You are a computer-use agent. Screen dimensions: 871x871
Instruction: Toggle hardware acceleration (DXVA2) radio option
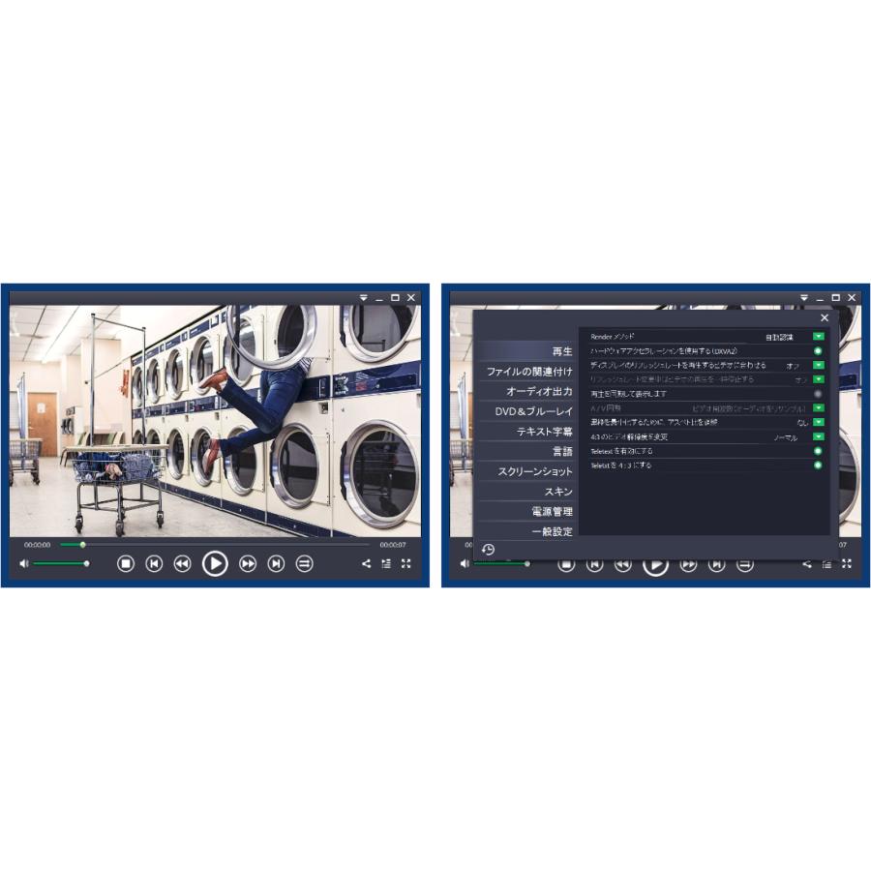coord(818,350)
